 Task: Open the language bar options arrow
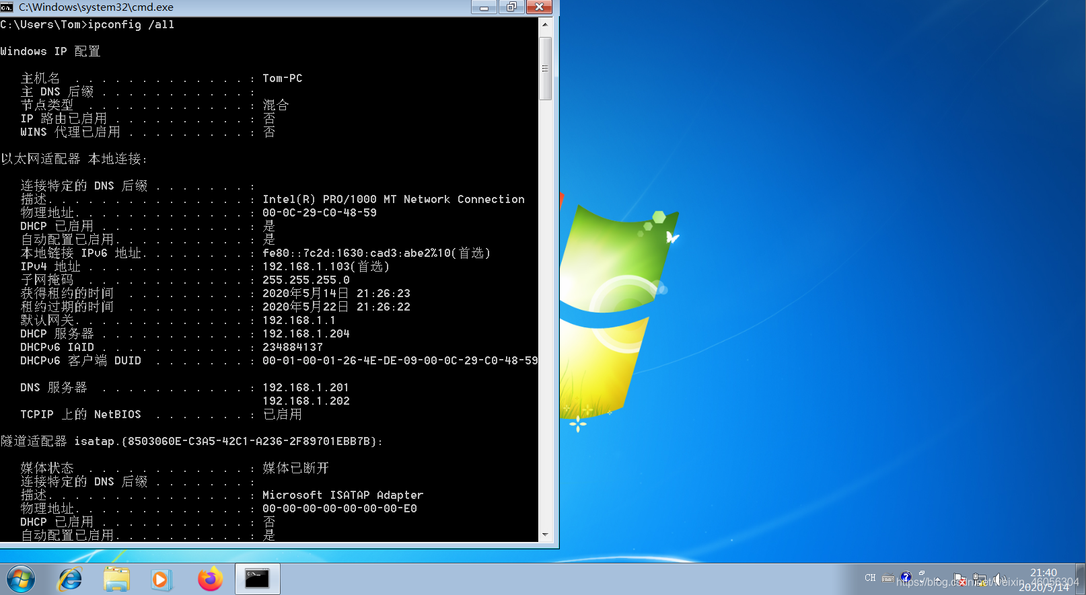922,582
